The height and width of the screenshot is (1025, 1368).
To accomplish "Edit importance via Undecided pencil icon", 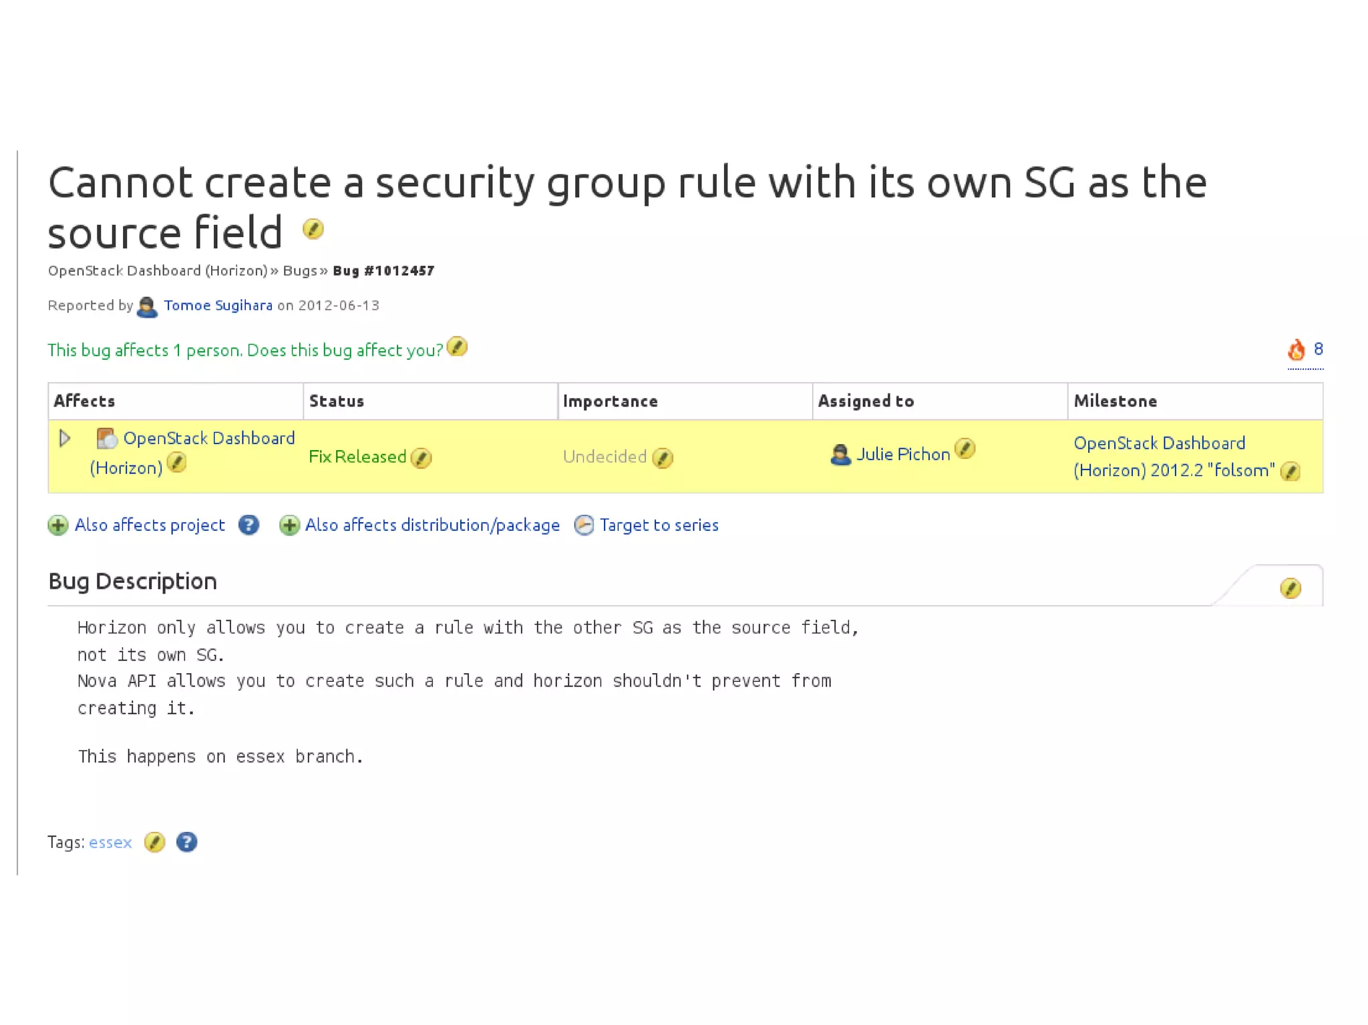I will (662, 457).
